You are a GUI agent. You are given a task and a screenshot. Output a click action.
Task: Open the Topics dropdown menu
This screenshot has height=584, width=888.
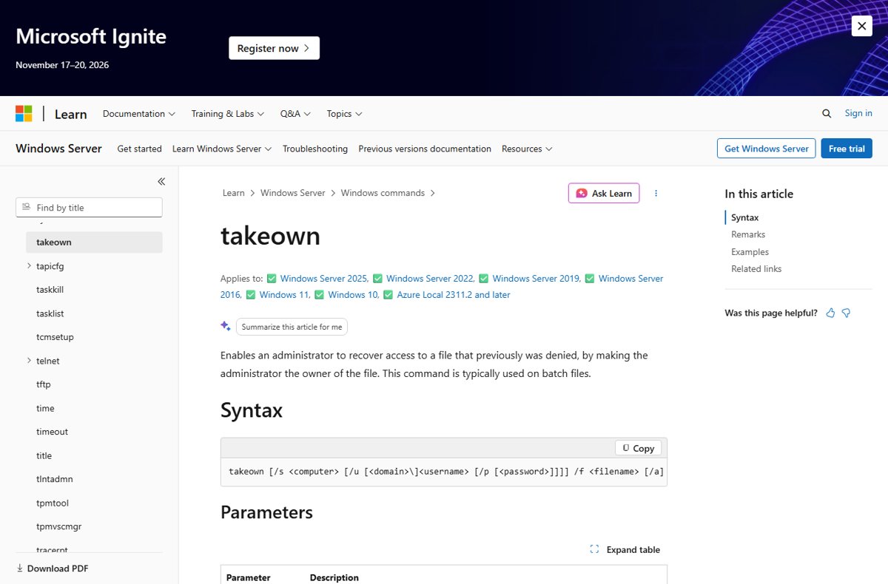coord(344,114)
